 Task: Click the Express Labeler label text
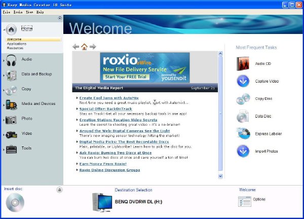(269, 134)
